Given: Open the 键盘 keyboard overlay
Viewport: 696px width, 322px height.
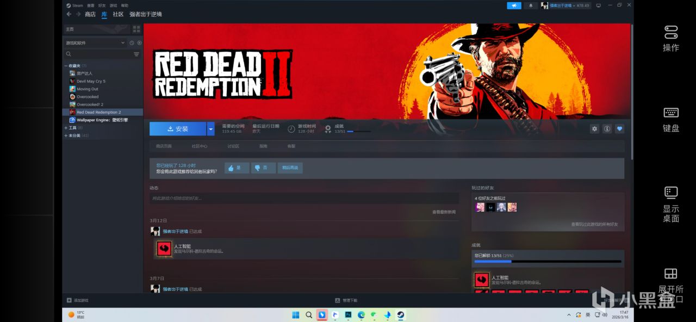Looking at the screenshot, I should point(671,120).
